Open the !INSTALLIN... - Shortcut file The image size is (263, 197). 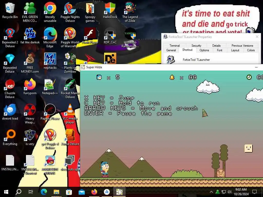[x=30, y=165]
